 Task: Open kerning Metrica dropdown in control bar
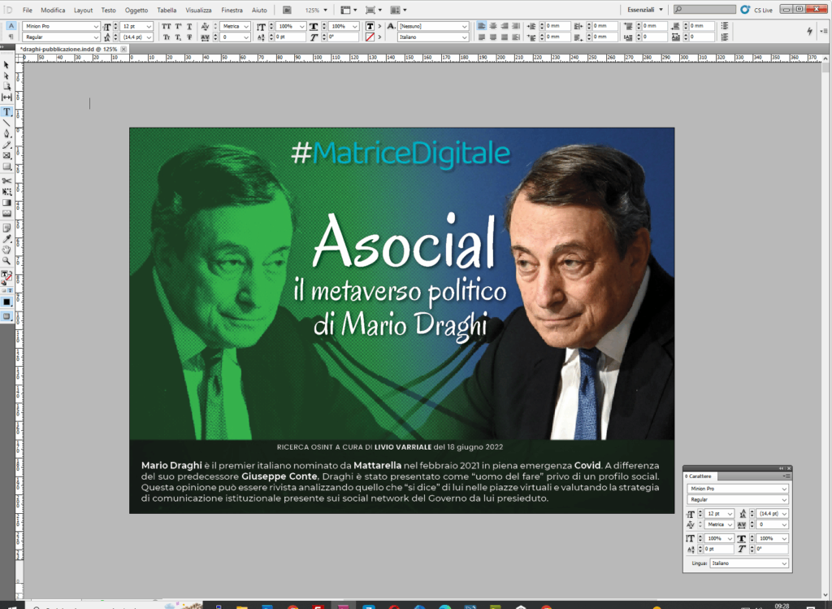[x=246, y=27]
